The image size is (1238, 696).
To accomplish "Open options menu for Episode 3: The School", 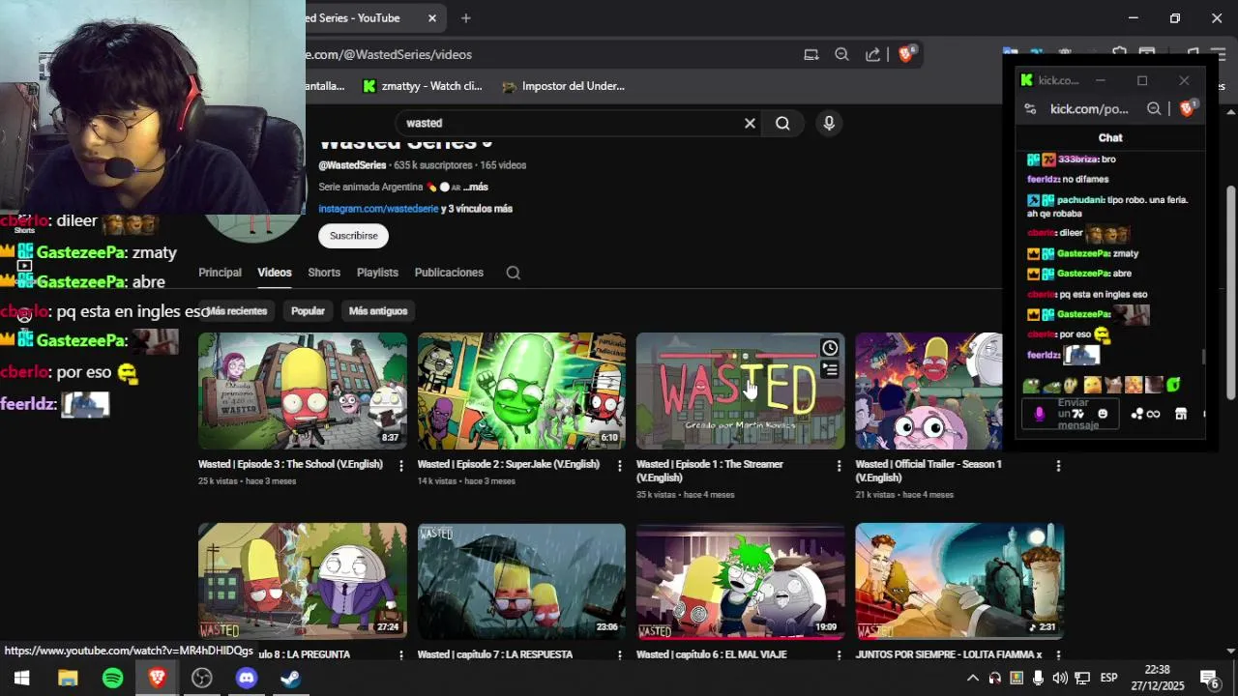I will [401, 466].
